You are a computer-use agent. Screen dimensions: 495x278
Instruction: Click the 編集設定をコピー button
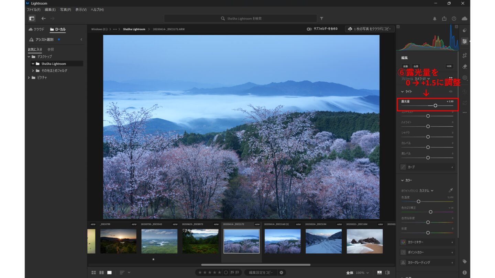click(x=261, y=273)
